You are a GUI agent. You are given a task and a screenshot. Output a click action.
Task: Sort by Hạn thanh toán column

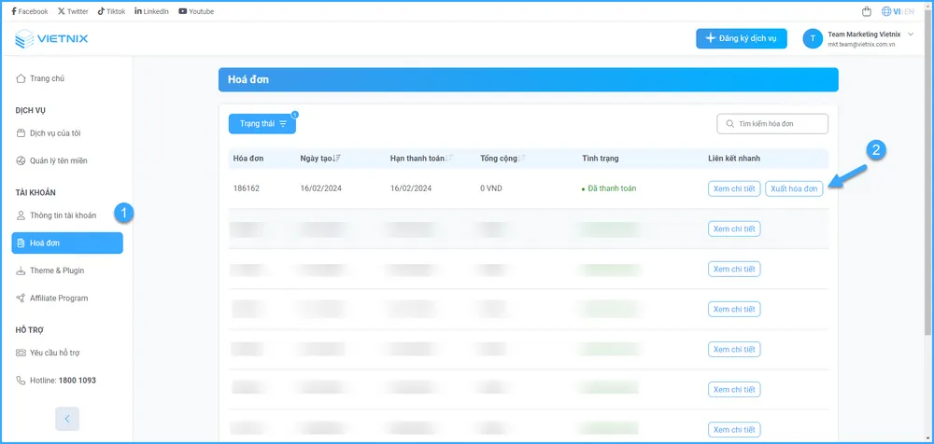(422, 159)
